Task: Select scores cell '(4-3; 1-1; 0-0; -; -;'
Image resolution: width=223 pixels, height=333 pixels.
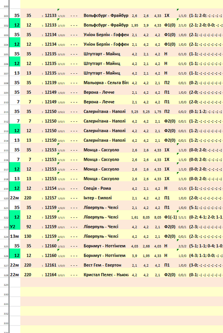Action: point(205,255)
